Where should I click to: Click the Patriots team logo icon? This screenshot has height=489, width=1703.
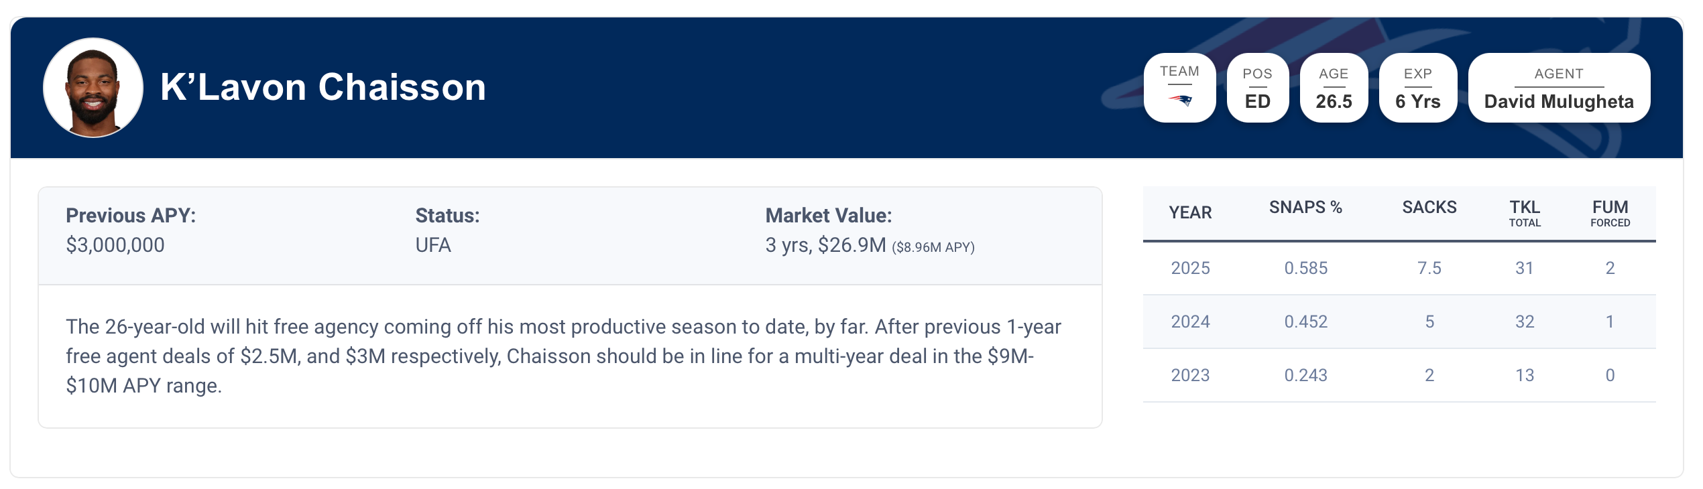pos(1179,100)
